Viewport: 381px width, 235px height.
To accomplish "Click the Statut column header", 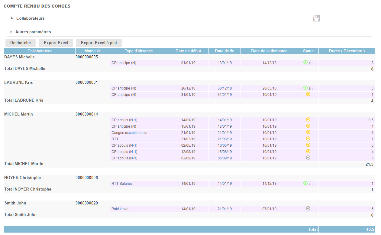I will tap(308, 51).
